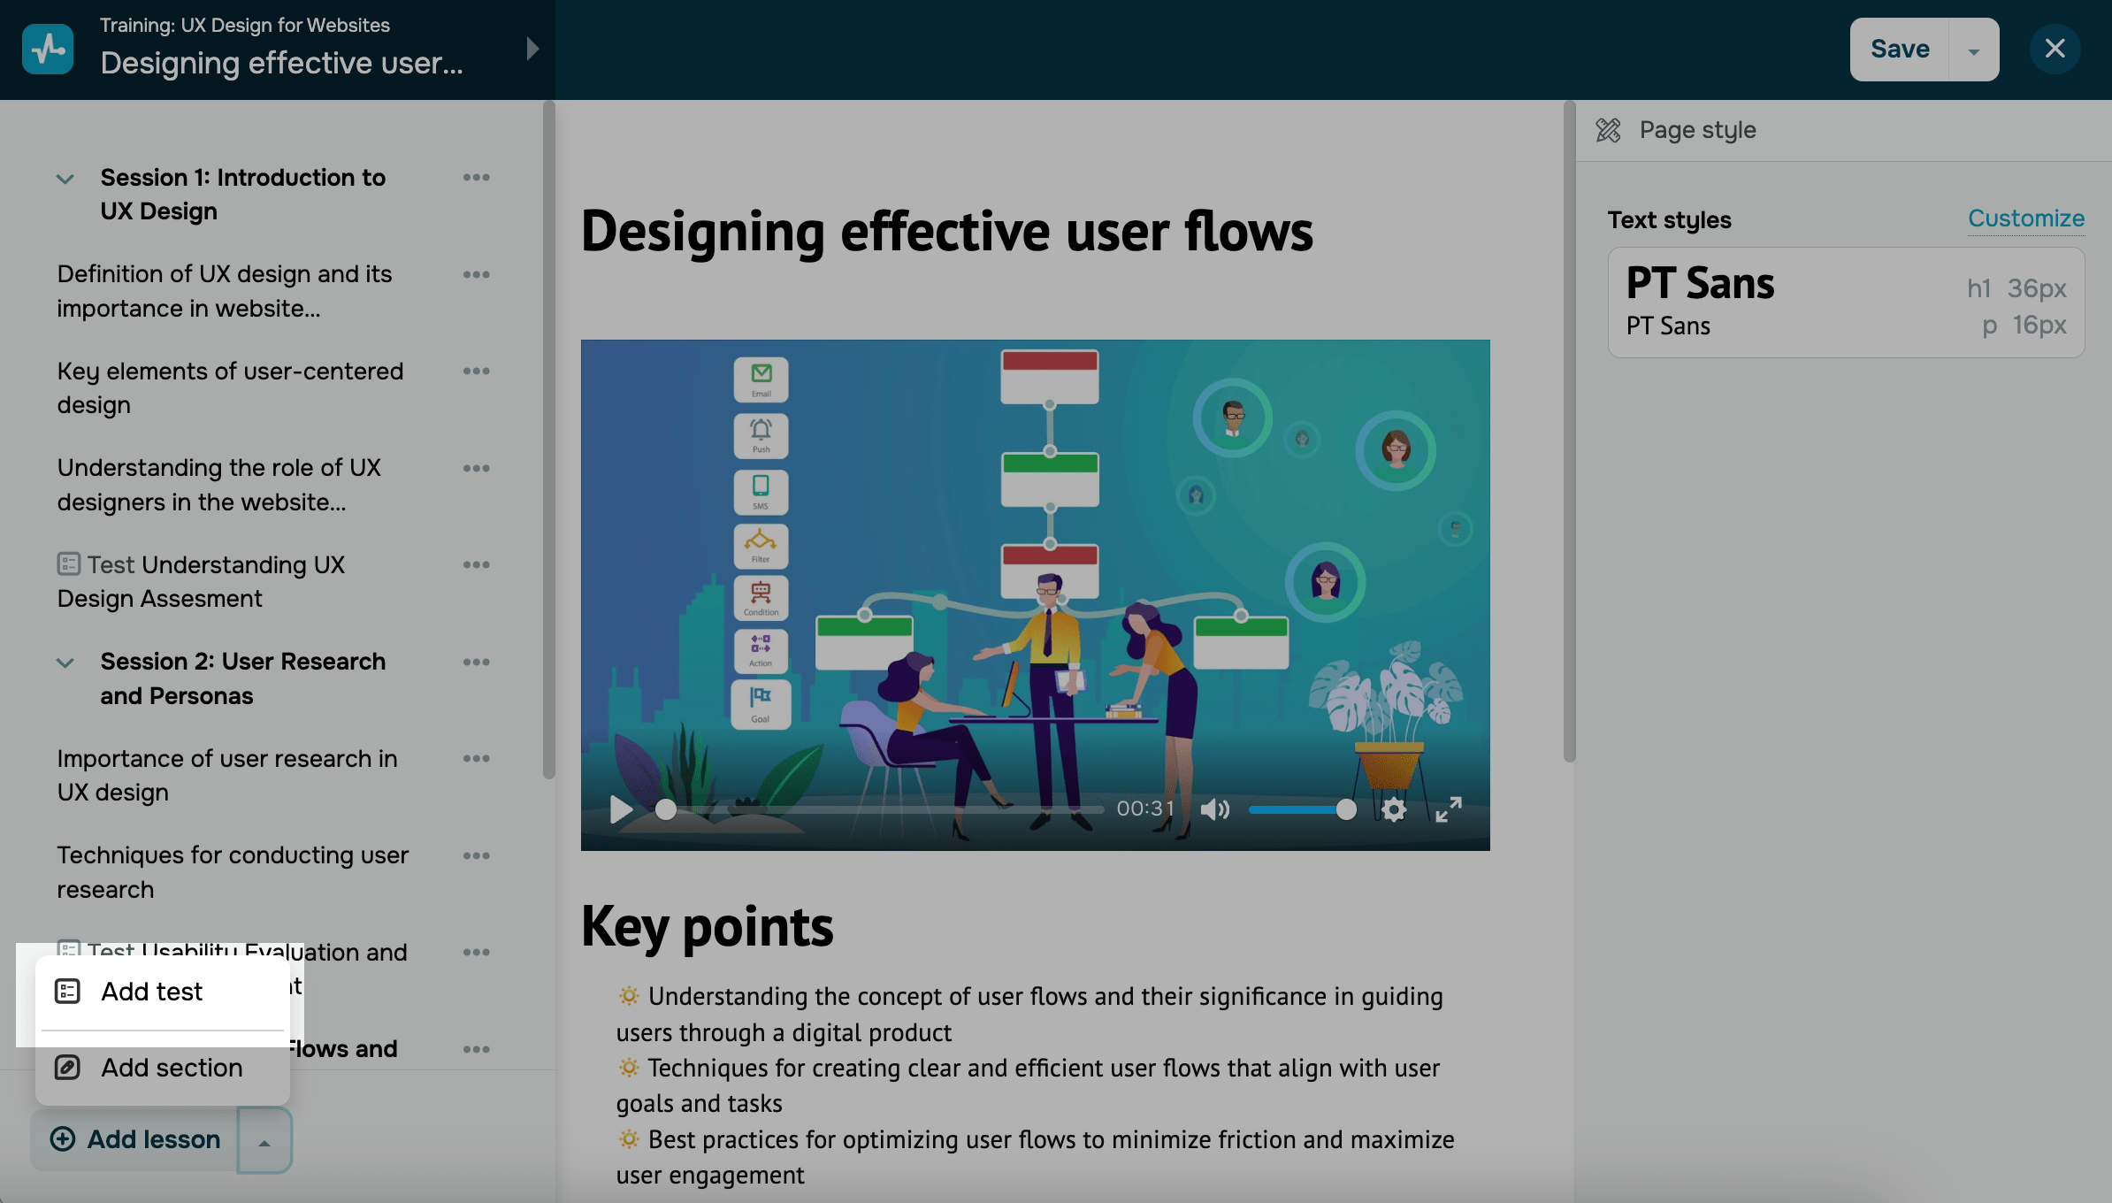Collapse Session 1: Introduction to UX Design
This screenshot has width=2112, height=1203.
tap(65, 179)
